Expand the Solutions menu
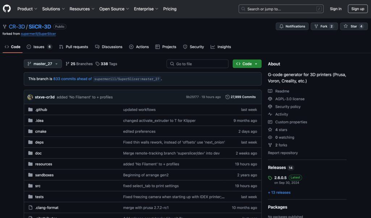The height and width of the screenshot is (218, 371). (x=53, y=9)
